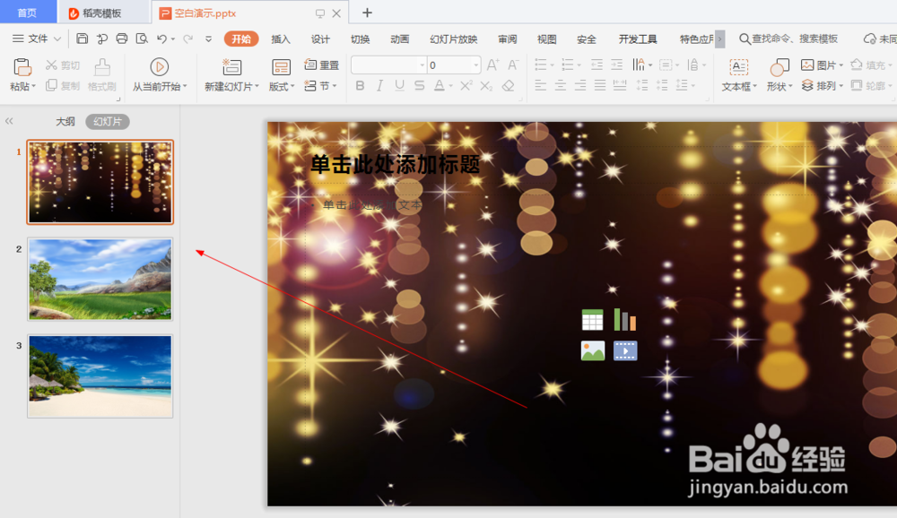897x518 pixels.
Task: Align text left
Action: [x=541, y=86]
